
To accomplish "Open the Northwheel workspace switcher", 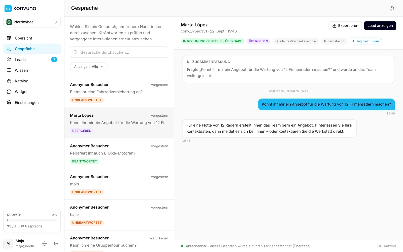I will point(32,22).
